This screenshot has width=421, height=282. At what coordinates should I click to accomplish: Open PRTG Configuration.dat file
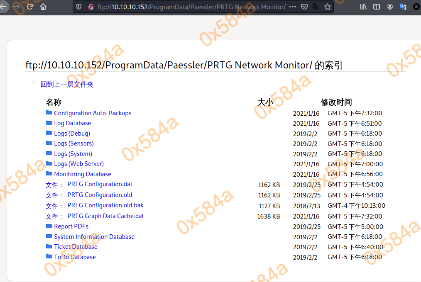[100, 184]
